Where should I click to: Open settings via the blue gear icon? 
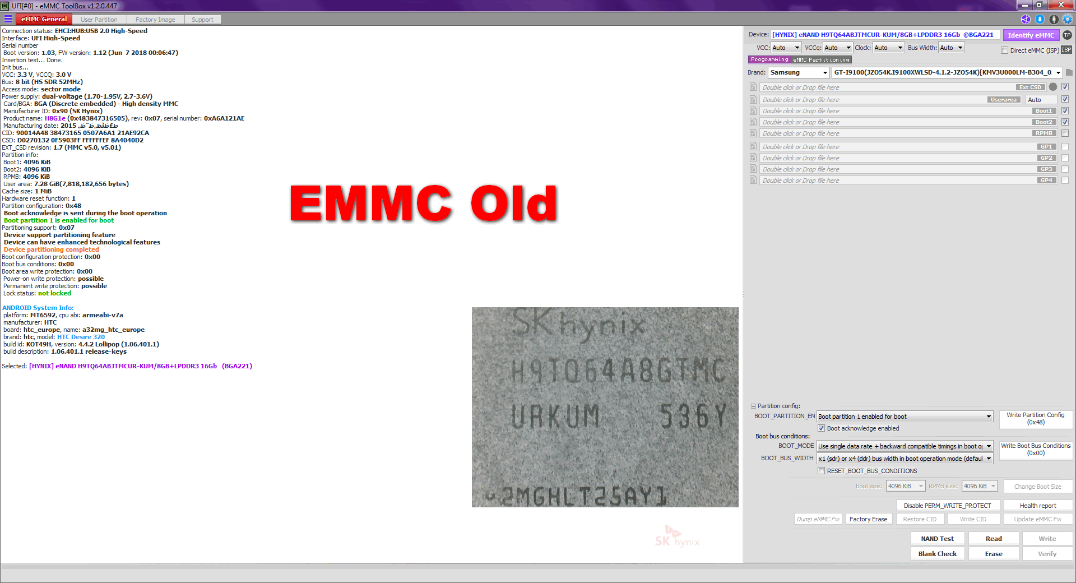[x=1068, y=19]
